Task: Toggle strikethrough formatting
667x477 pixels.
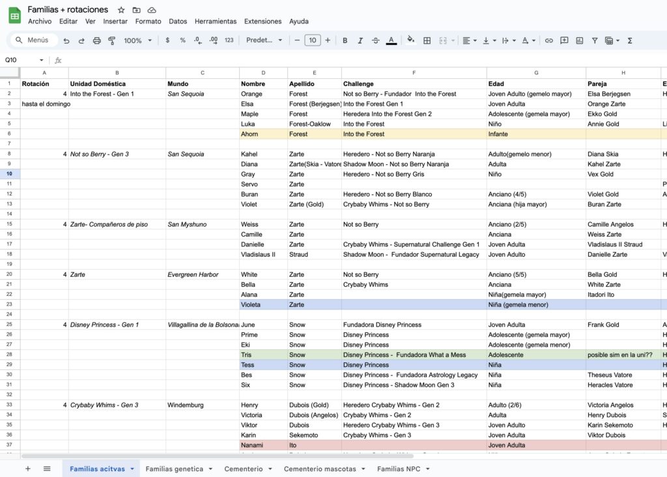Action: click(376, 40)
